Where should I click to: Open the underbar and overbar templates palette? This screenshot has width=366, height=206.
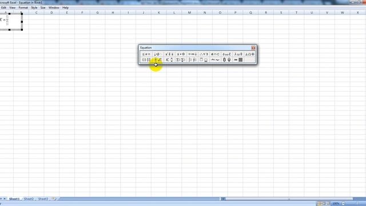pyautogui.click(x=204, y=60)
